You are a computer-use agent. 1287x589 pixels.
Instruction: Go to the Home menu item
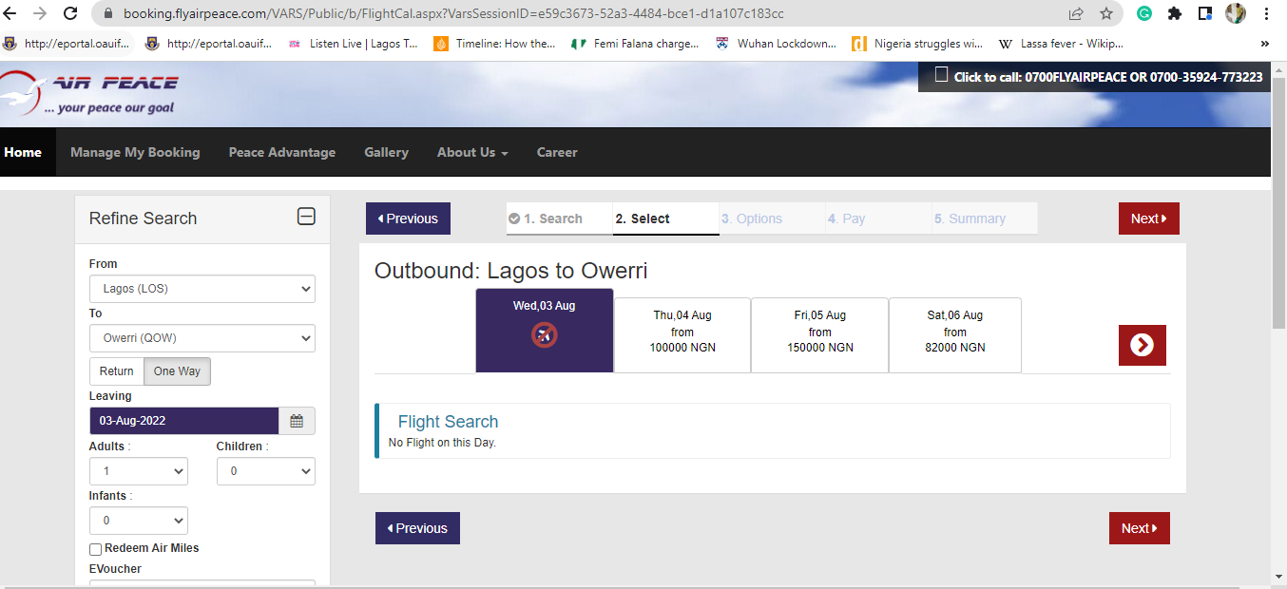point(23,152)
